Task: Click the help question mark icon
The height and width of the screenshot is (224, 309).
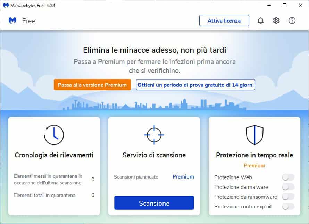Action: (292, 20)
